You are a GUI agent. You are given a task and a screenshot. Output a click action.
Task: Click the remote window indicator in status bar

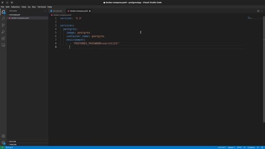2,147
